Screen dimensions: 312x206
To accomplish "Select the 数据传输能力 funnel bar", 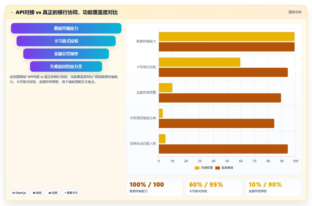I will pos(66,28).
